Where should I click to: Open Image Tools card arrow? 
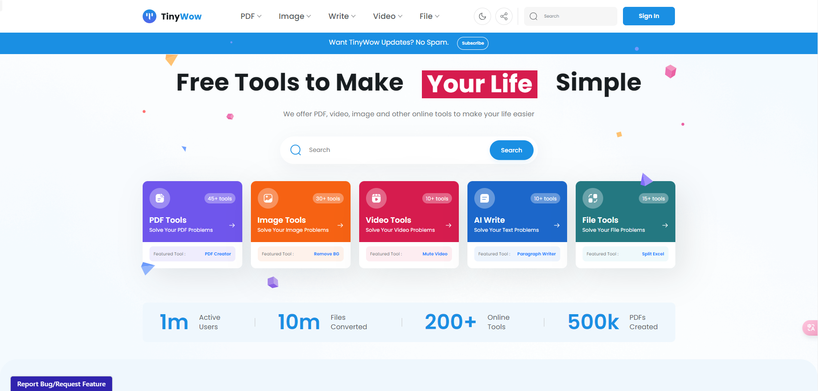coord(340,225)
